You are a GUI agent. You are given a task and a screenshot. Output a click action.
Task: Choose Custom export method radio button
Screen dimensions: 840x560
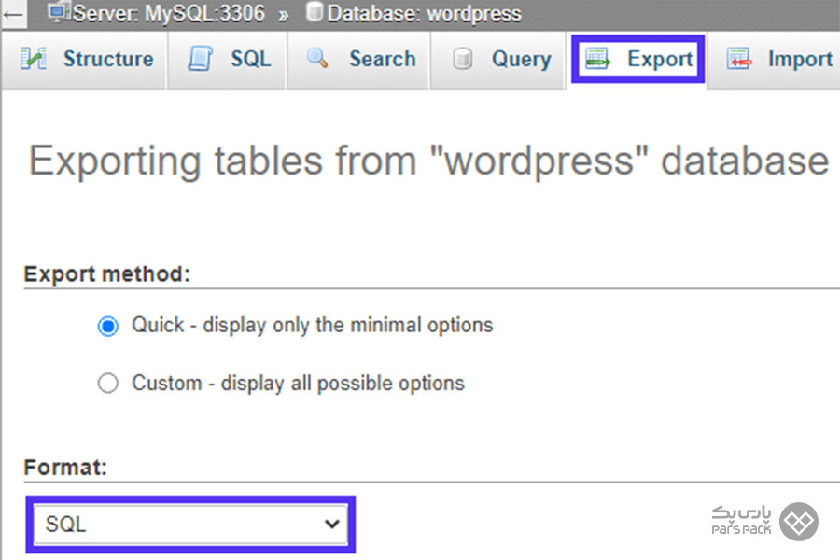tap(107, 384)
